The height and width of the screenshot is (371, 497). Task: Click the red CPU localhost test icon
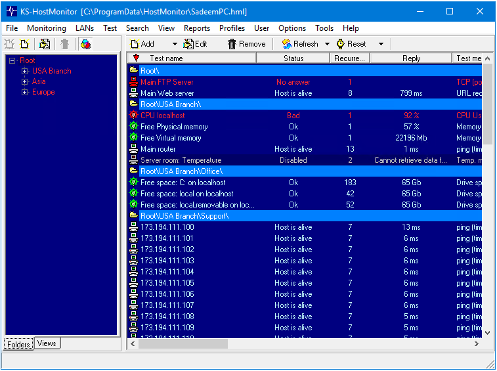click(134, 116)
